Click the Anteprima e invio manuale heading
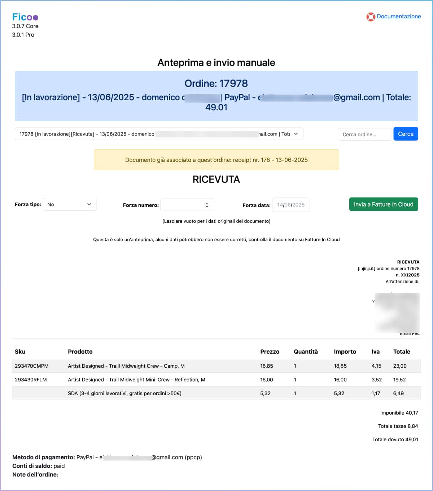 [216, 63]
